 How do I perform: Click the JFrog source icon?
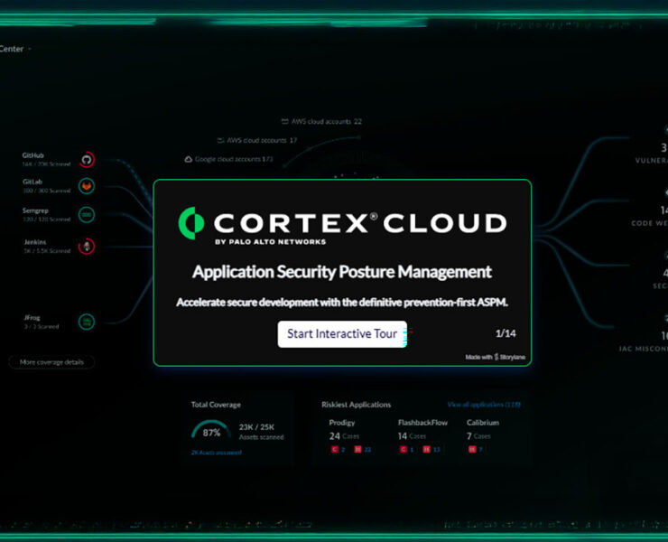pos(87,322)
